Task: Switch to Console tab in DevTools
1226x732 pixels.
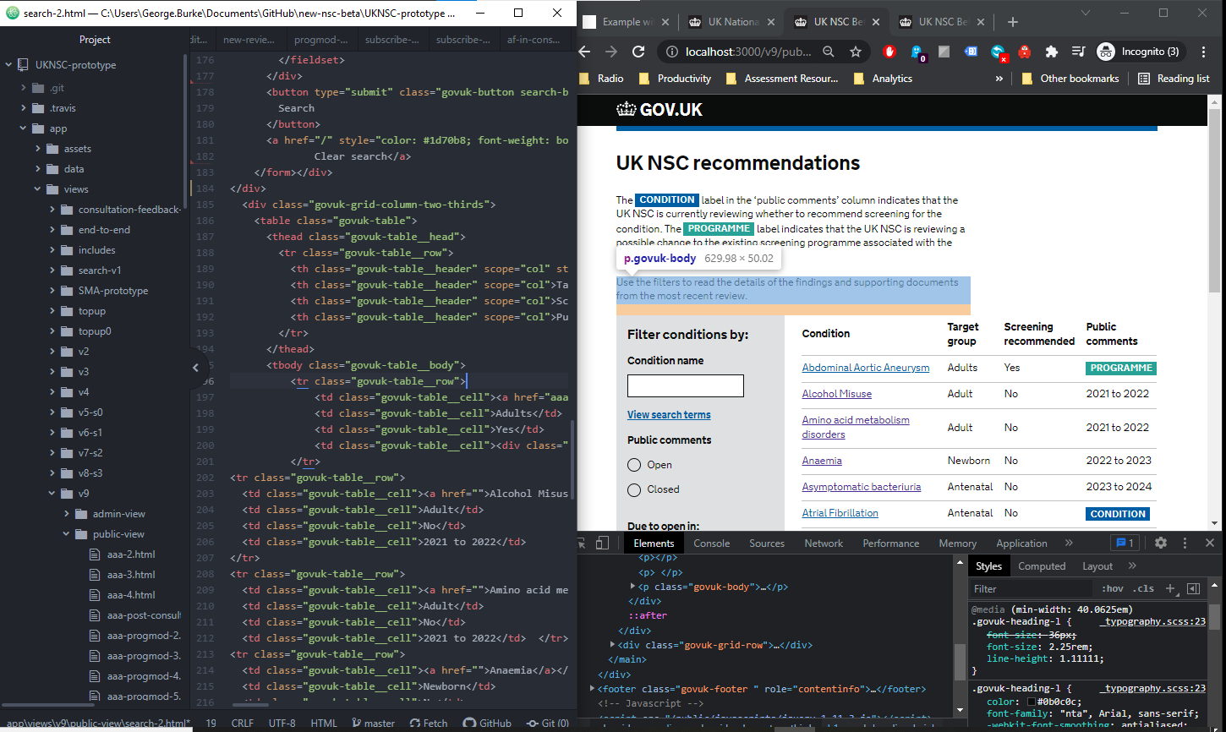Action: click(x=712, y=544)
